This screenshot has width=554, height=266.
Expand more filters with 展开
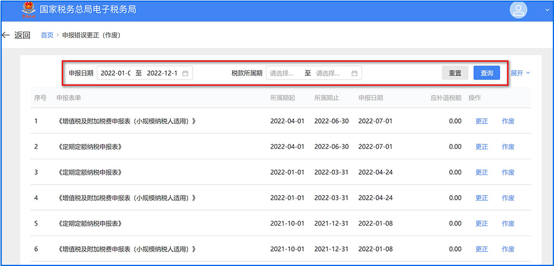click(520, 73)
